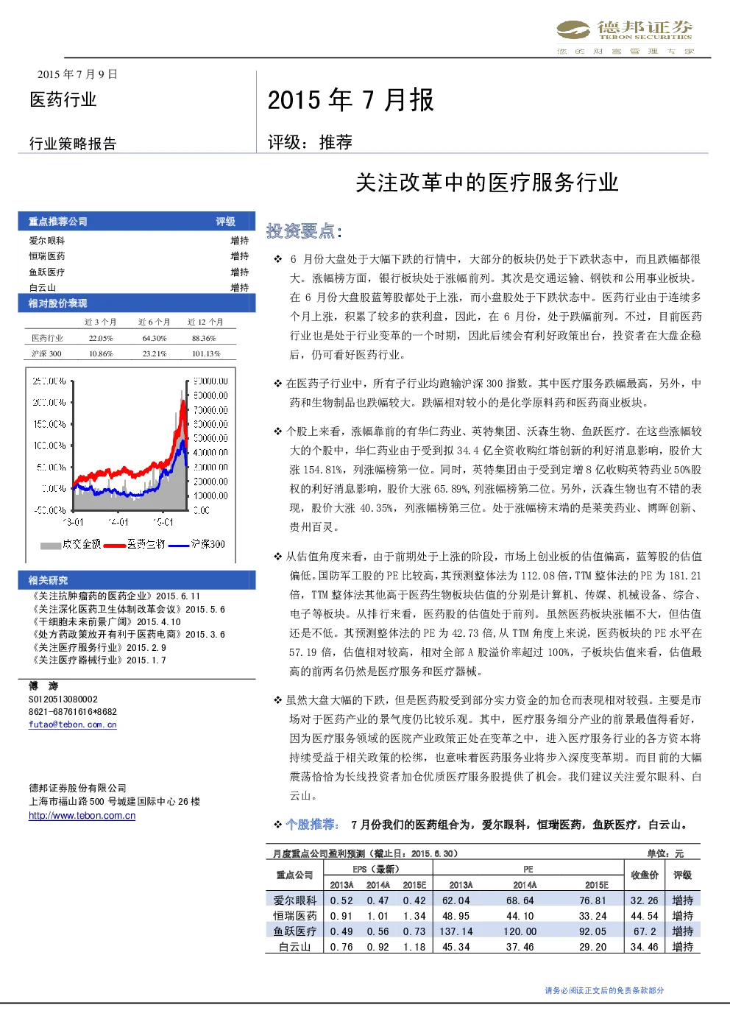This screenshot has width=730, height=1033.
Task: Click the 医药行业 heading
Action: pyautogui.click(x=63, y=100)
